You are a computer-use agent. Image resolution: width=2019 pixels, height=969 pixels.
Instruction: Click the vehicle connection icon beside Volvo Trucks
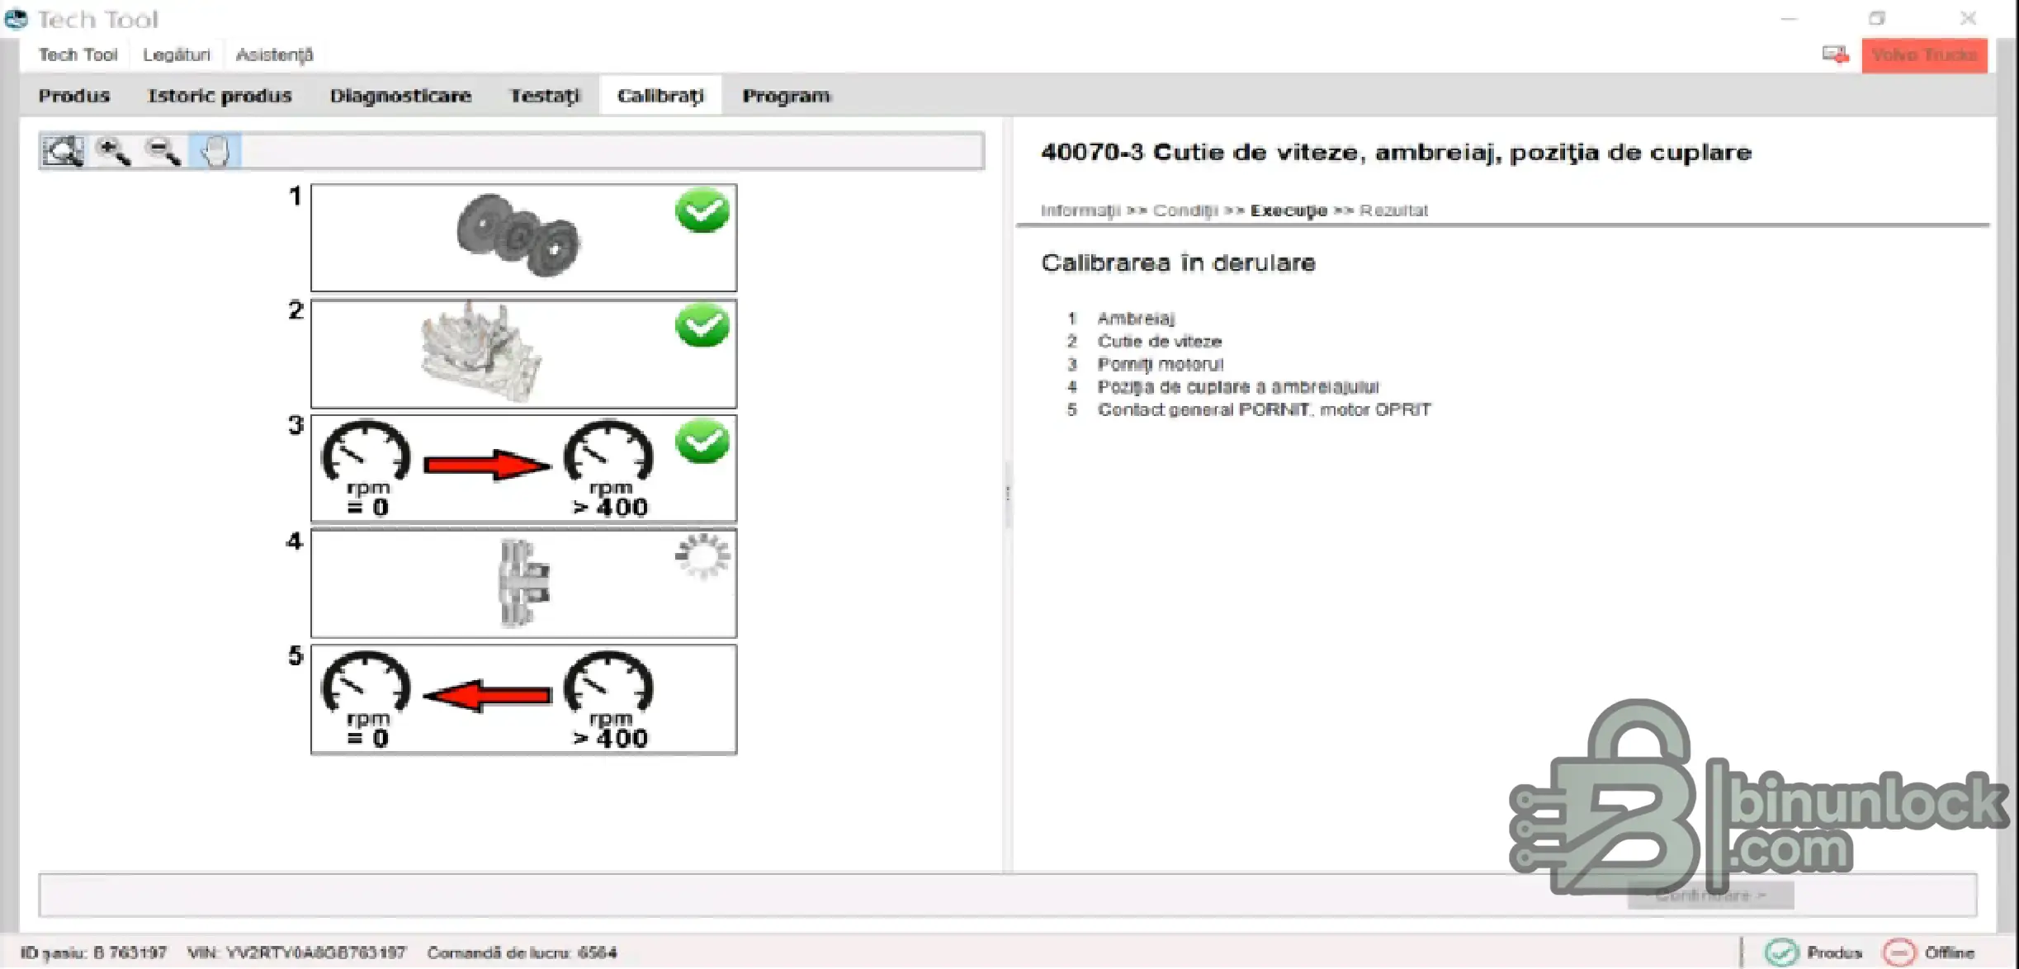pyautogui.click(x=1836, y=55)
